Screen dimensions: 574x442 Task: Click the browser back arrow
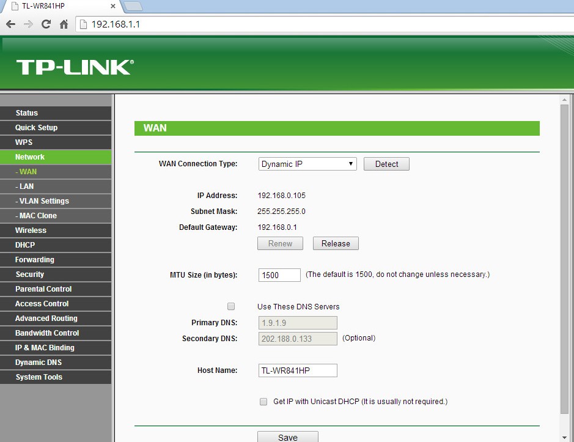pos(10,24)
